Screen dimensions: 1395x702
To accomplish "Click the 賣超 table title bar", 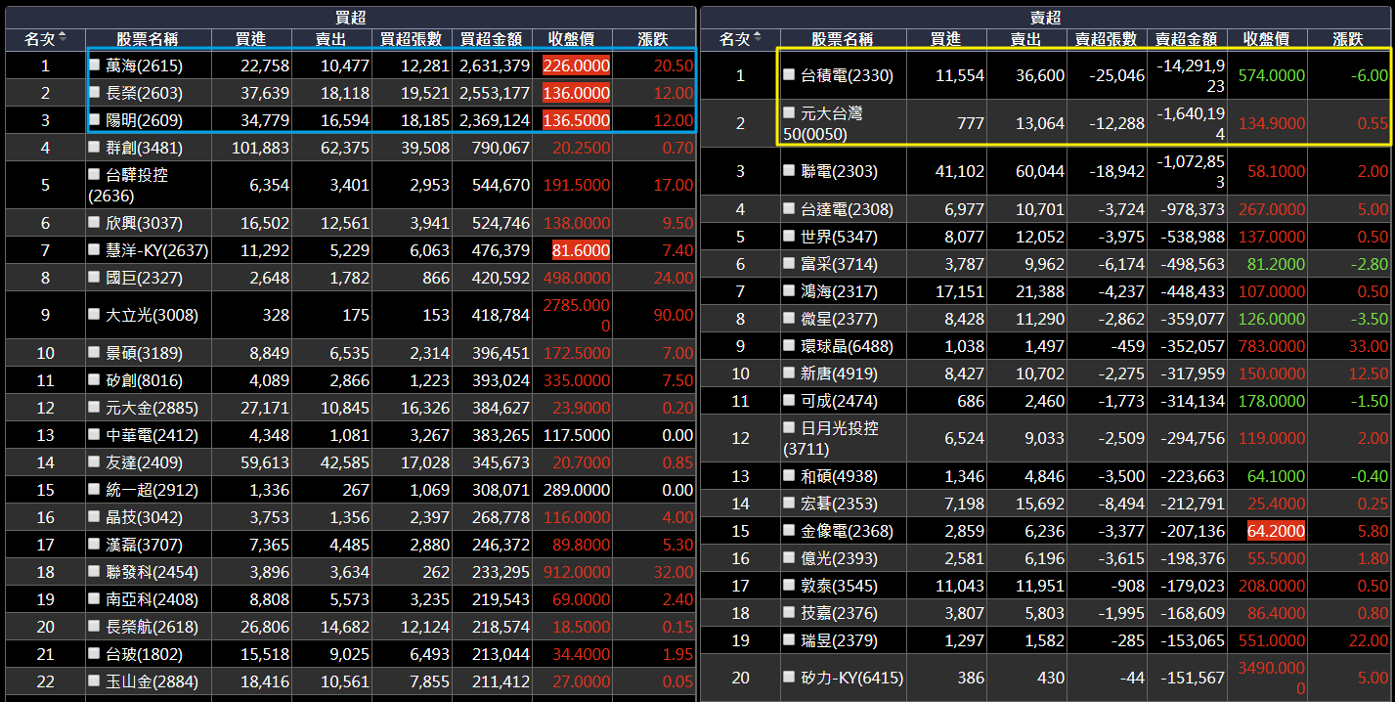I will [x=1045, y=18].
